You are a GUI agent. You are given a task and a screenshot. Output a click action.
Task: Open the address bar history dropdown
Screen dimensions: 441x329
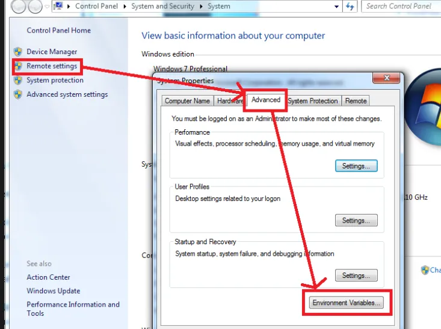tap(336, 7)
